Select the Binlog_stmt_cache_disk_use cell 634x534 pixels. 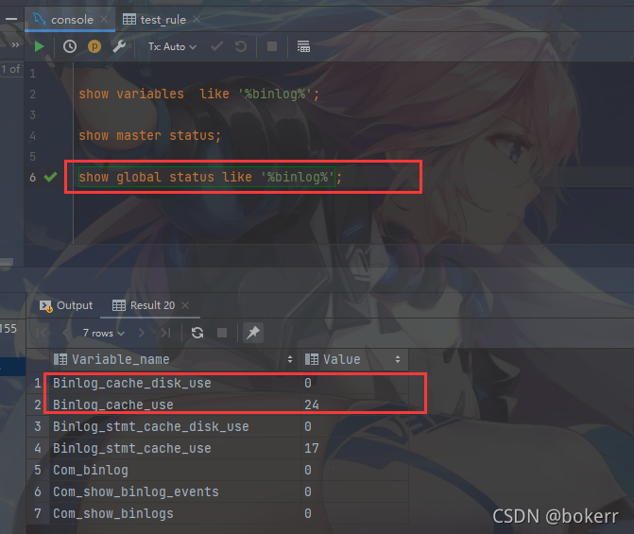click(175, 426)
